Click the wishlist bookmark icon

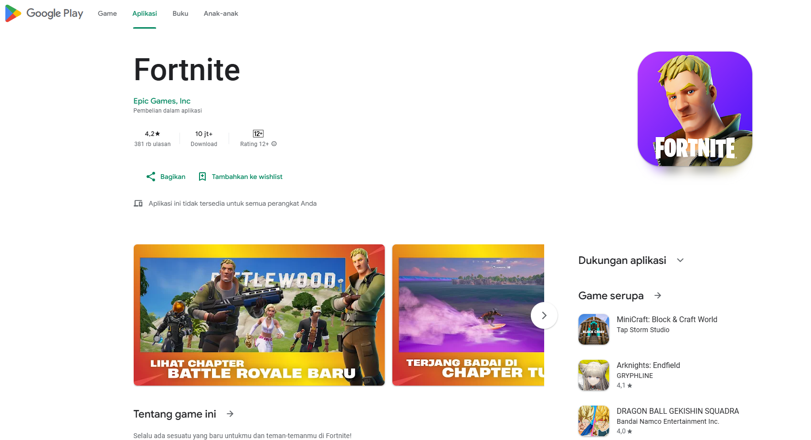coord(202,177)
